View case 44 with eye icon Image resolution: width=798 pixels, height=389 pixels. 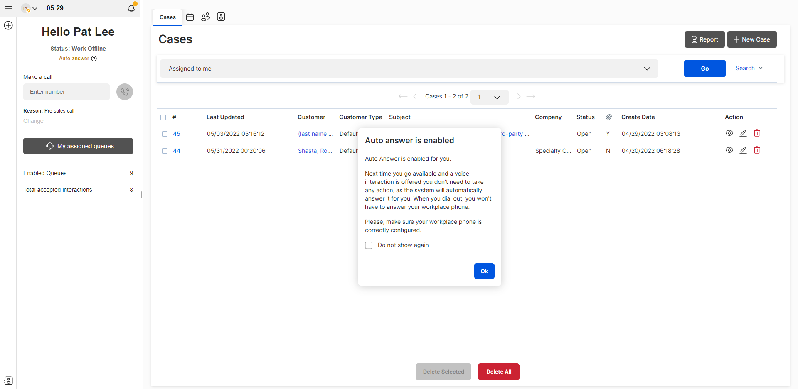point(729,150)
